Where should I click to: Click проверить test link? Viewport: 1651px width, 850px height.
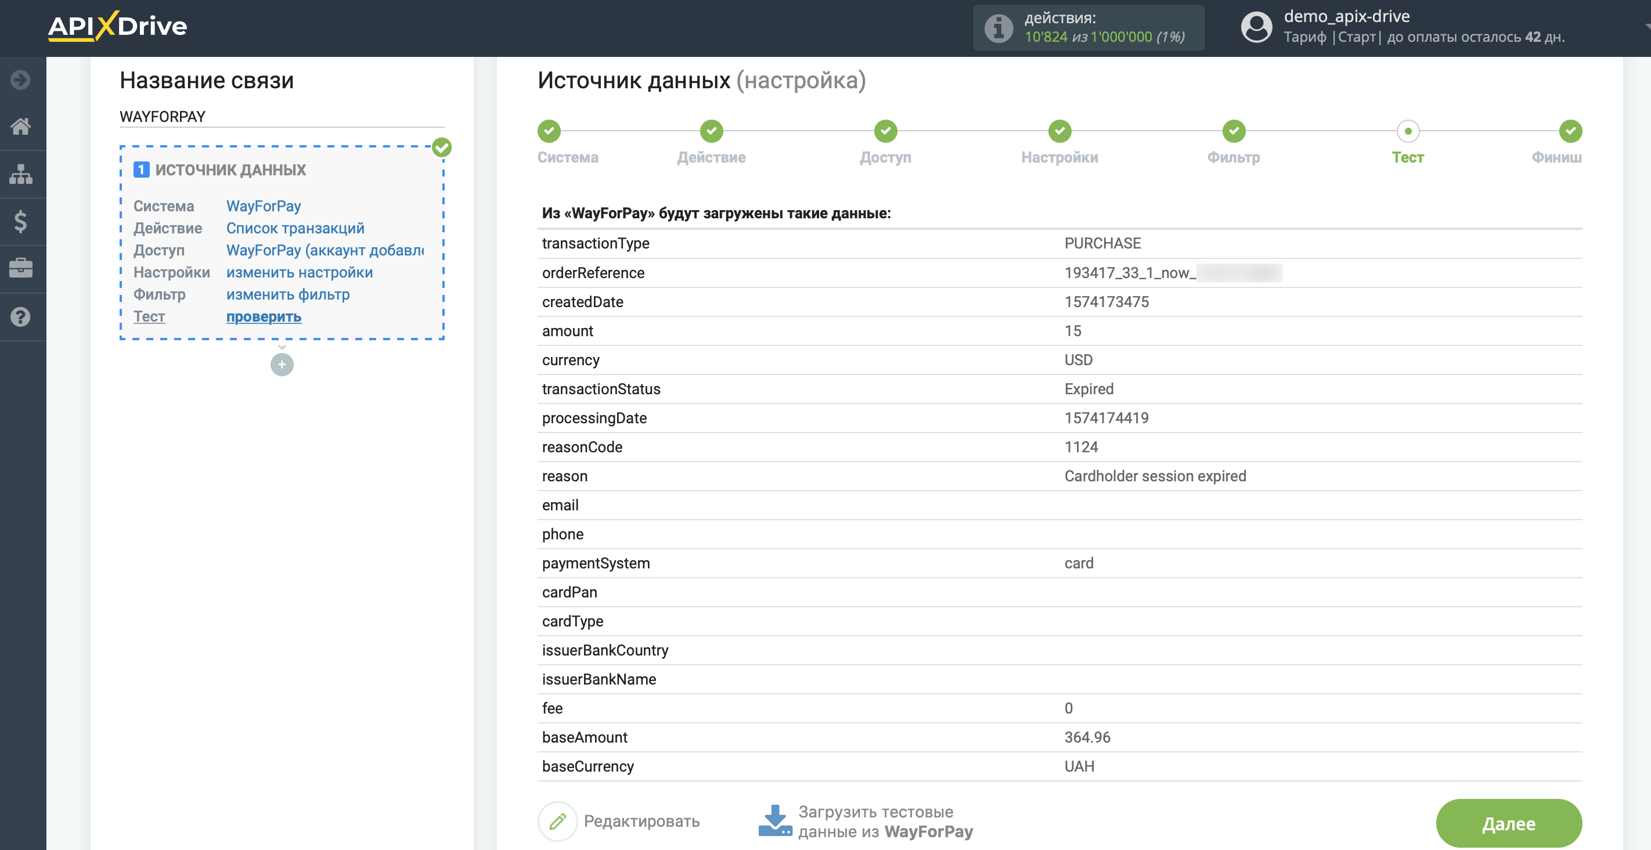point(264,316)
